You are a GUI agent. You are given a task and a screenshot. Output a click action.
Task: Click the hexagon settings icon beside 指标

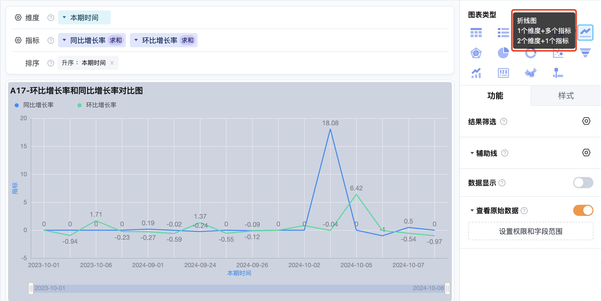coord(18,40)
